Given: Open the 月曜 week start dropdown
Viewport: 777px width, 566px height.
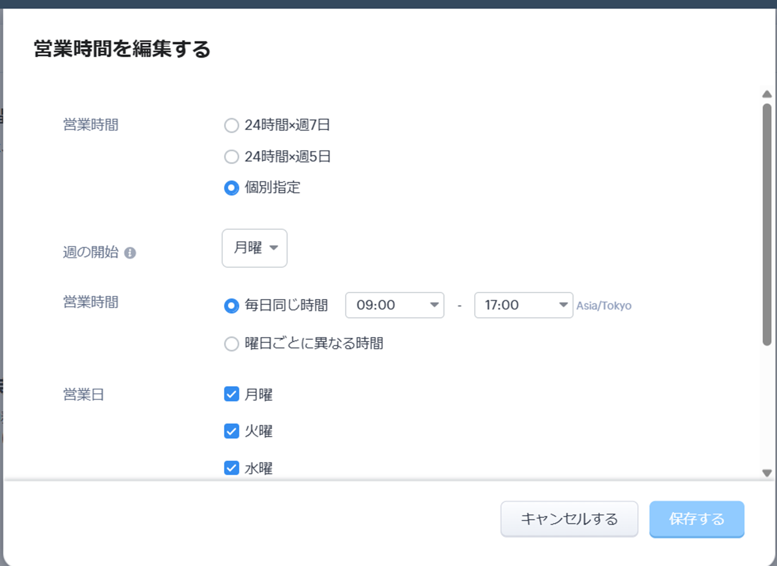Looking at the screenshot, I should (254, 248).
